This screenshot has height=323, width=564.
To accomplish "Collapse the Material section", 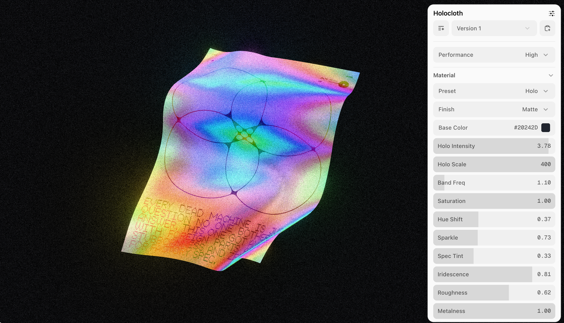I will [494, 75].
